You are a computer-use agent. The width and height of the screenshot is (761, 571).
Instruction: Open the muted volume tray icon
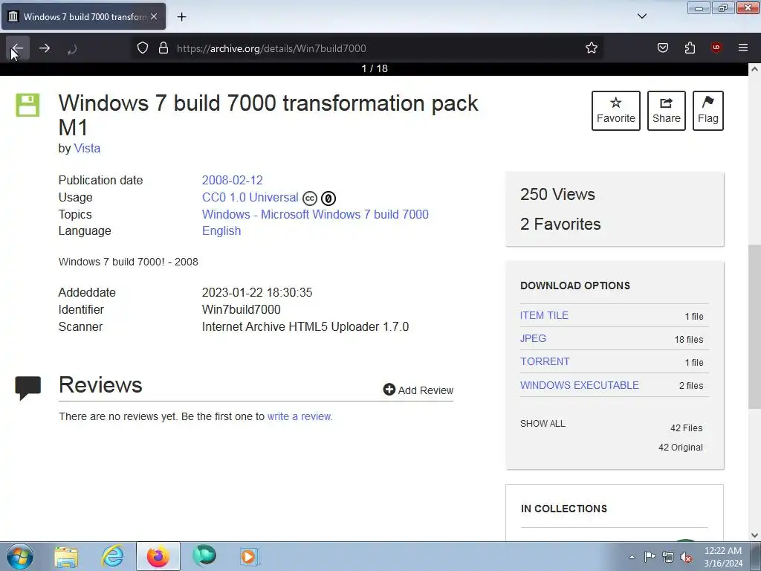point(686,557)
